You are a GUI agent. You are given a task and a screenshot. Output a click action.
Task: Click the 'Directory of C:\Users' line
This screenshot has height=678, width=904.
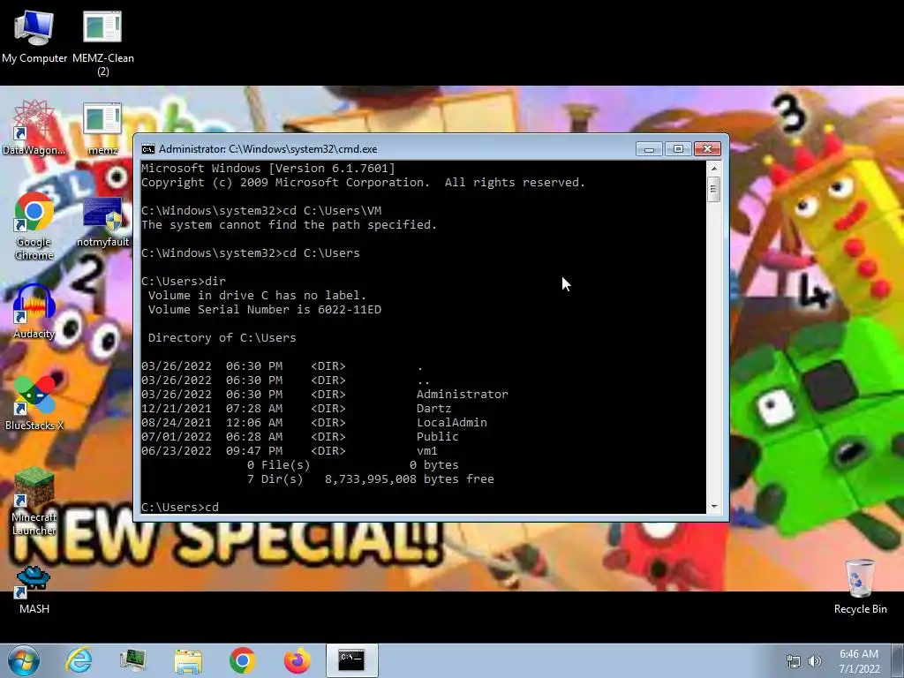(x=222, y=338)
